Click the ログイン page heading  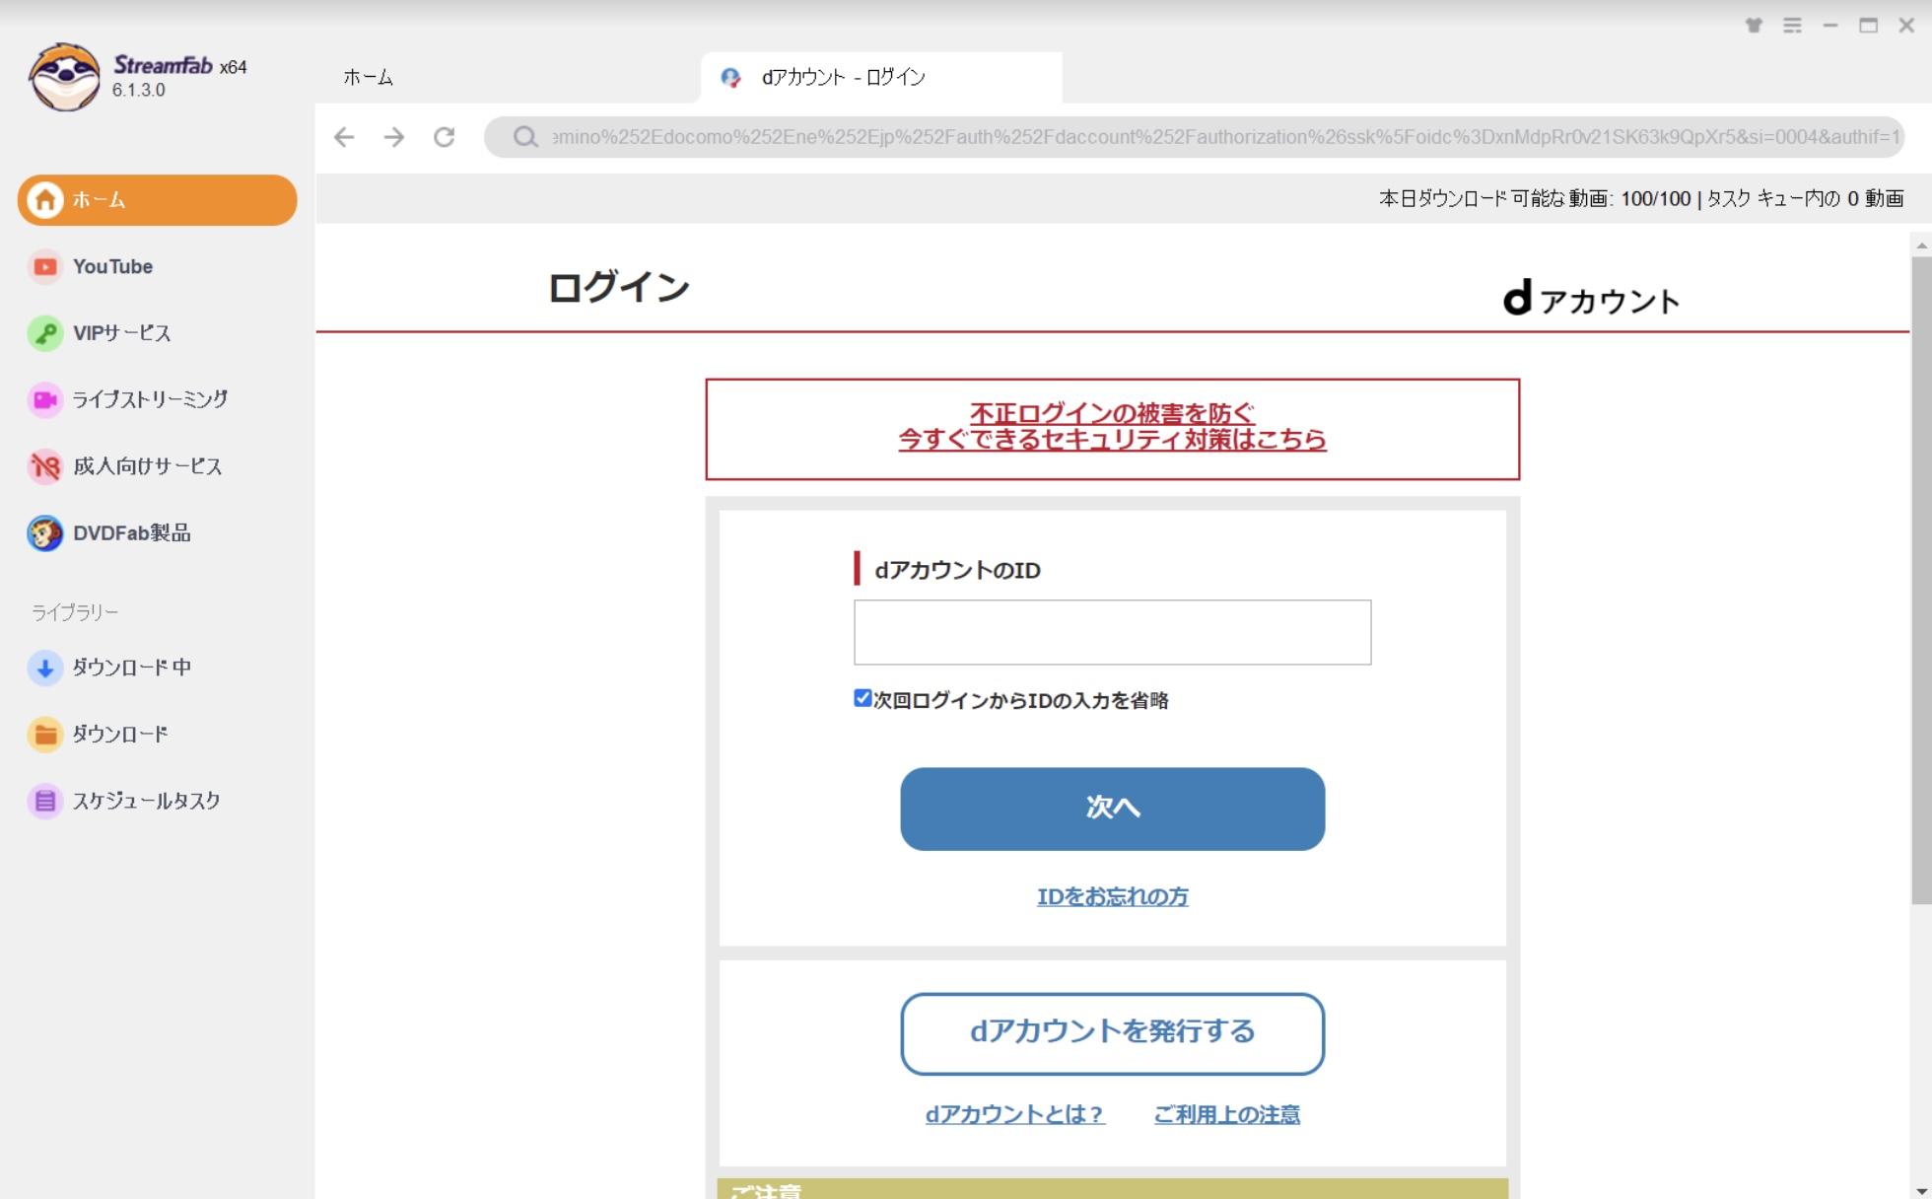pos(618,288)
